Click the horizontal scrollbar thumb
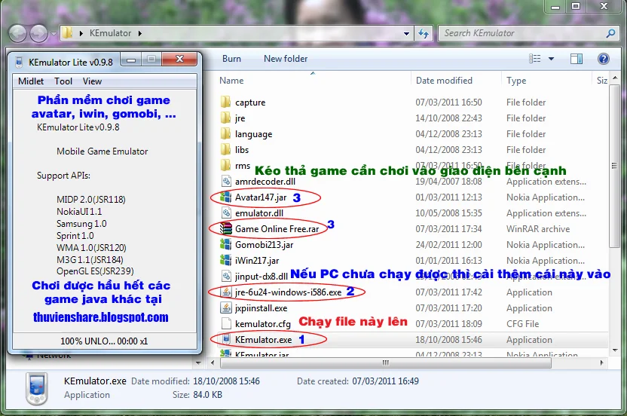This screenshot has height=416, width=627. 386,362
